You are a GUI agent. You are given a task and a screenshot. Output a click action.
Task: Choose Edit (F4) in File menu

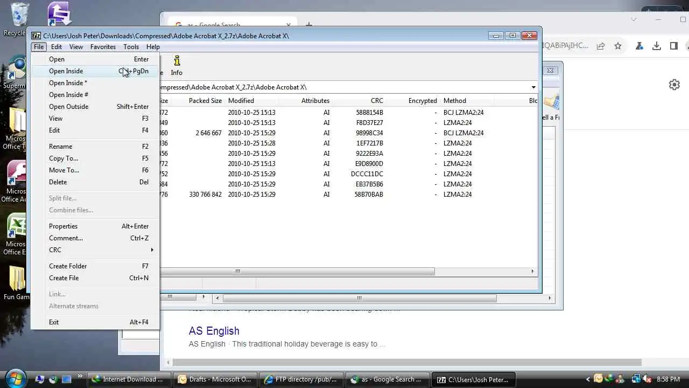[x=95, y=130]
